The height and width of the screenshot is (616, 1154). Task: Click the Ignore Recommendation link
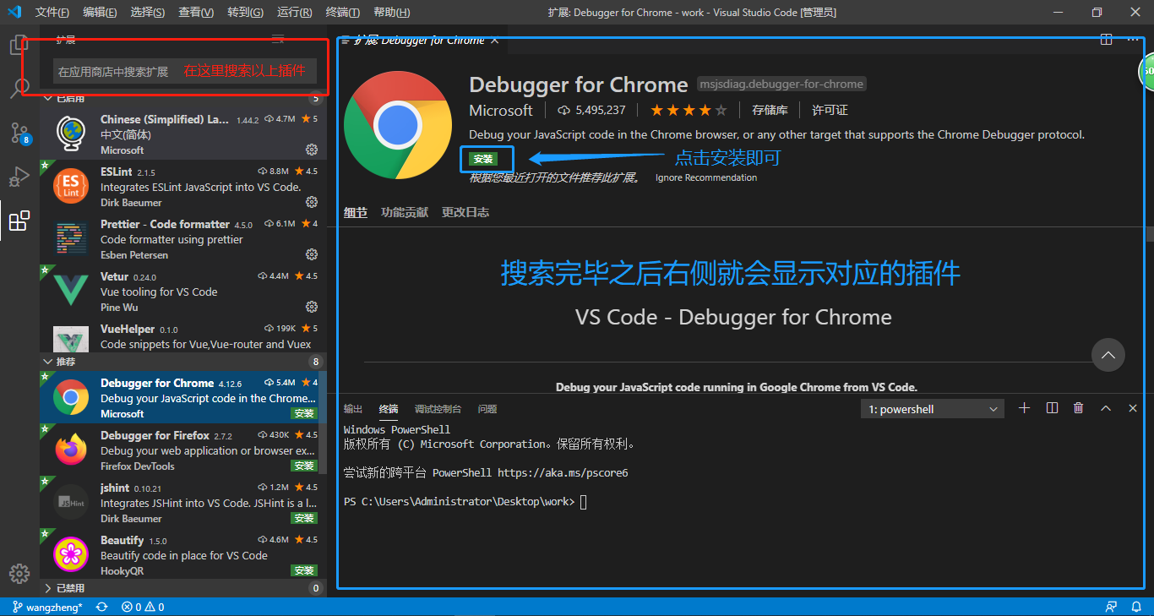(x=705, y=177)
